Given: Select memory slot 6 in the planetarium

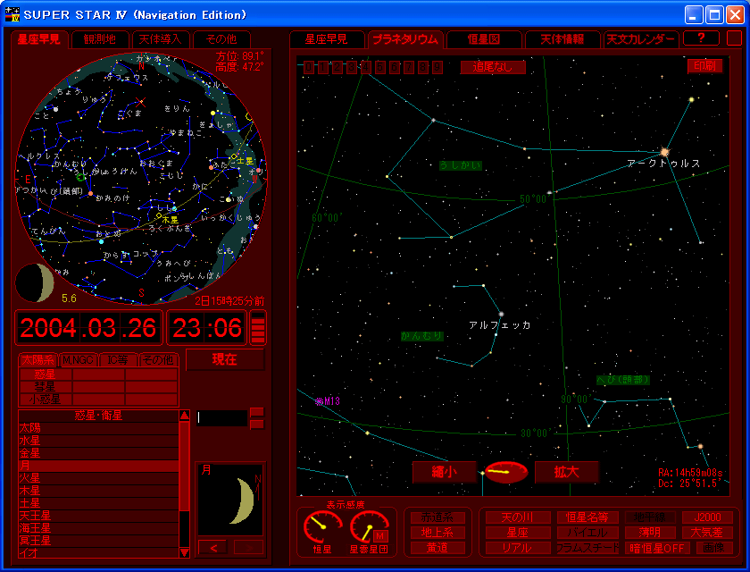Looking at the screenshot, I should [x=395, y=67].
